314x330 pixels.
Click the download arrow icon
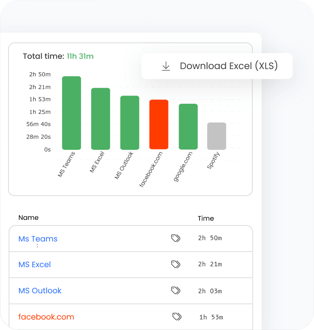(166, 66)
